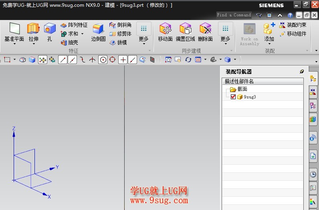Select the 拔模 draft tool
This screenshot has width=319, height=210.
118,42
